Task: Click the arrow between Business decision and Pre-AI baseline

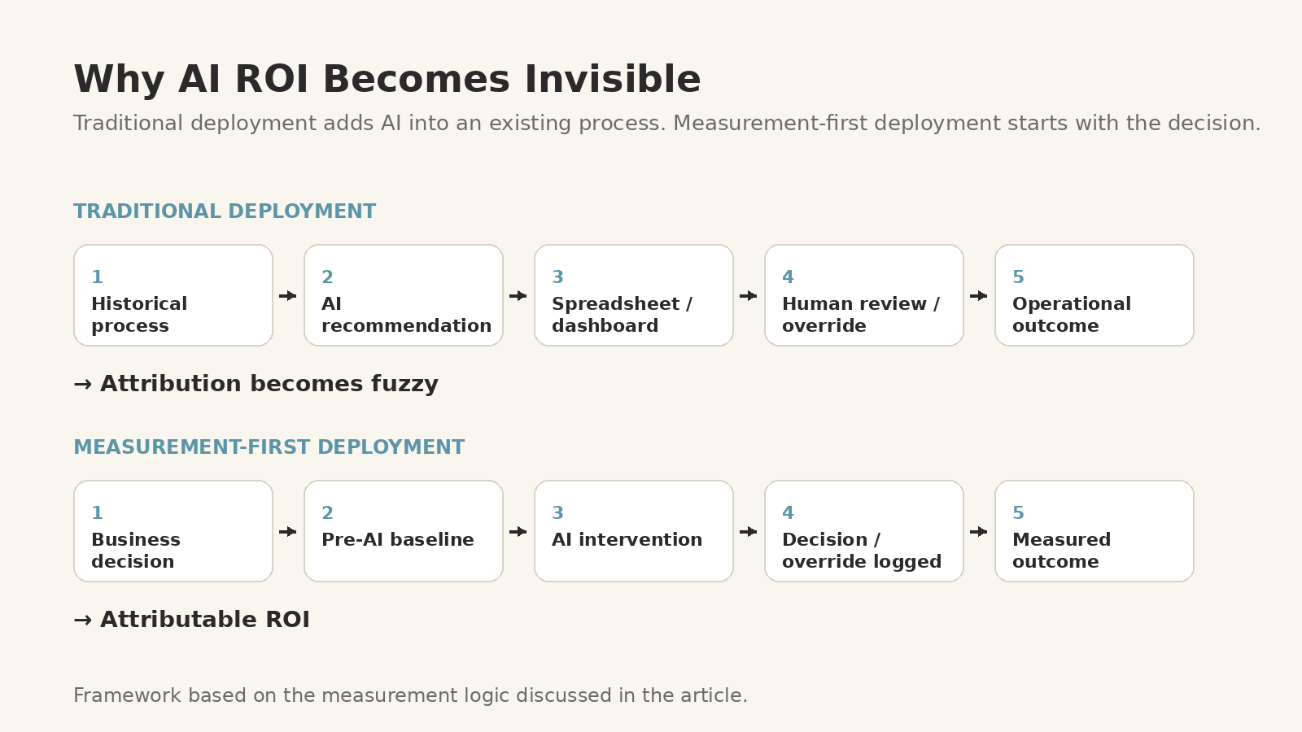Action: (288, 532)
